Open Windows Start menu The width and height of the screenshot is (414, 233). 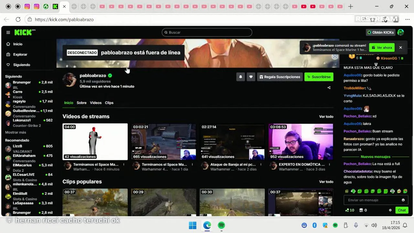click(x=192, y=225)
